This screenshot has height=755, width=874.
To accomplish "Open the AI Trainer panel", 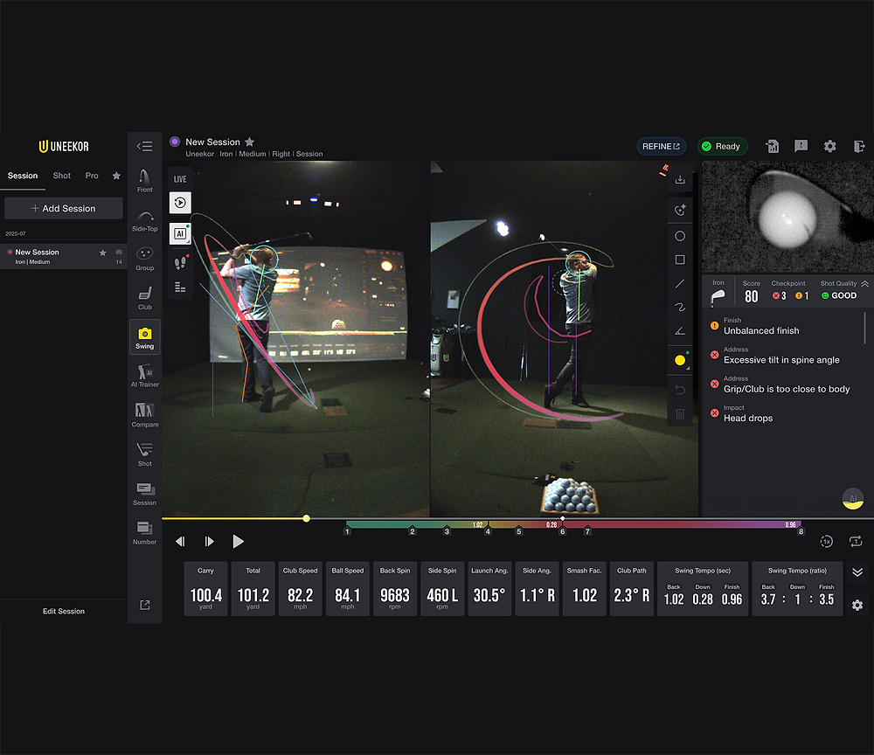I will pos(144,376).
